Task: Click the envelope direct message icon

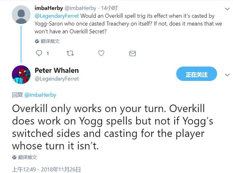Action: point(133,53)
